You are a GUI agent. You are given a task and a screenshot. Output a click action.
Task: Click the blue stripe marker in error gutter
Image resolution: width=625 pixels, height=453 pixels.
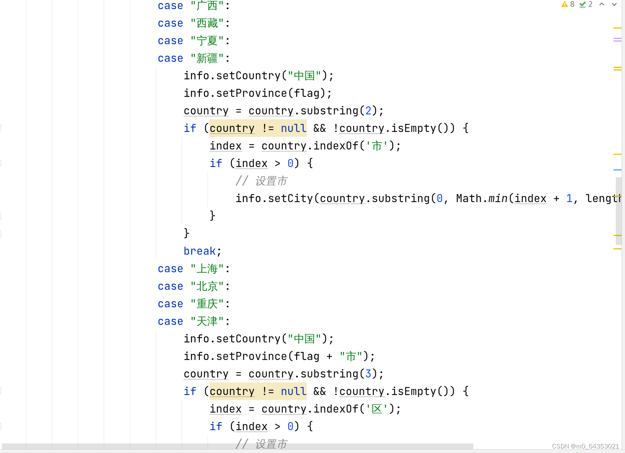click(x=617, y=170)
